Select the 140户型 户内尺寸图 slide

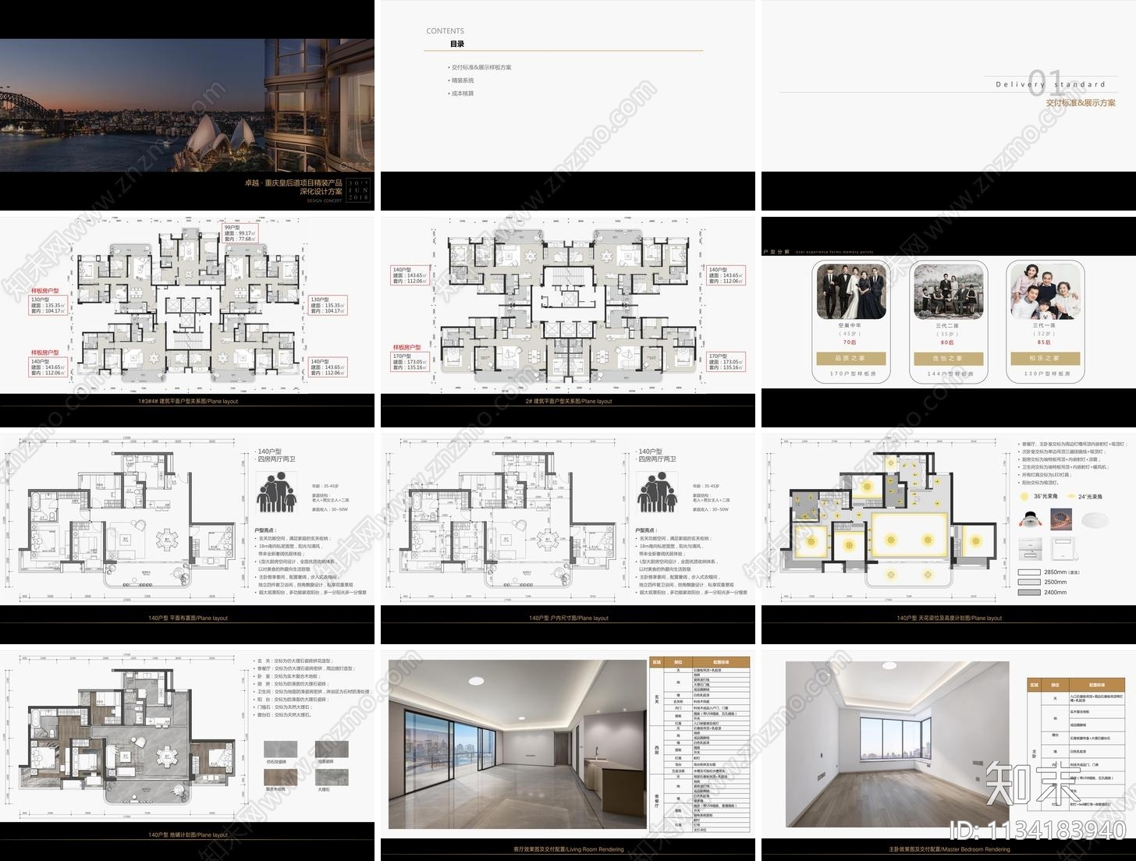[x=568, y=539]
